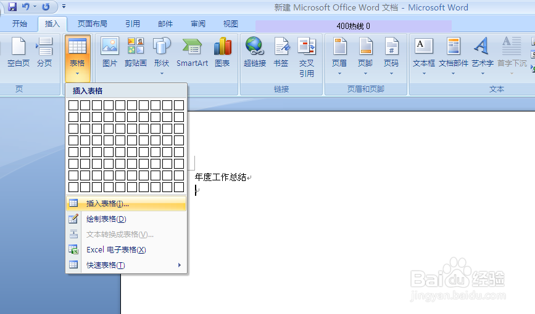
Task: Open the 页脚 footer gallery
Action: (365, 52)
